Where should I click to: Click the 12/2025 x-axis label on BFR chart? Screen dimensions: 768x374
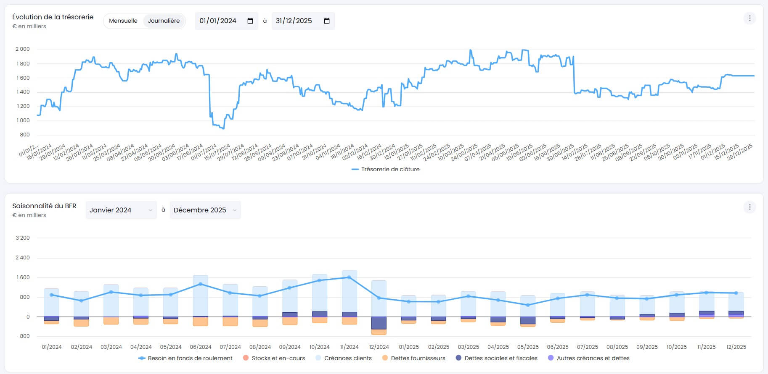click(x=736, y=347)
